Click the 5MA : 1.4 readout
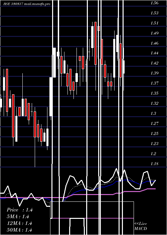167x235 pixels. pyautogui.click(x=18, y=217)
